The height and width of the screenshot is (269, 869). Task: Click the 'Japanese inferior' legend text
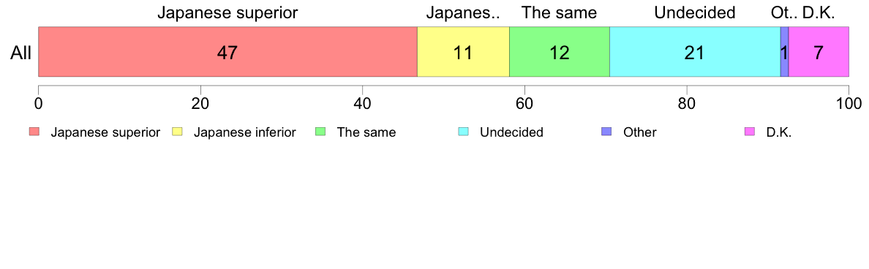click(x=244, y=133)
